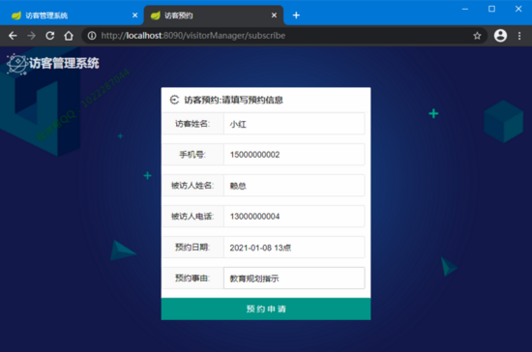Edit the 手机号 field 15000000002
This screenshot has height=352, width=532.
pos(294,155)
